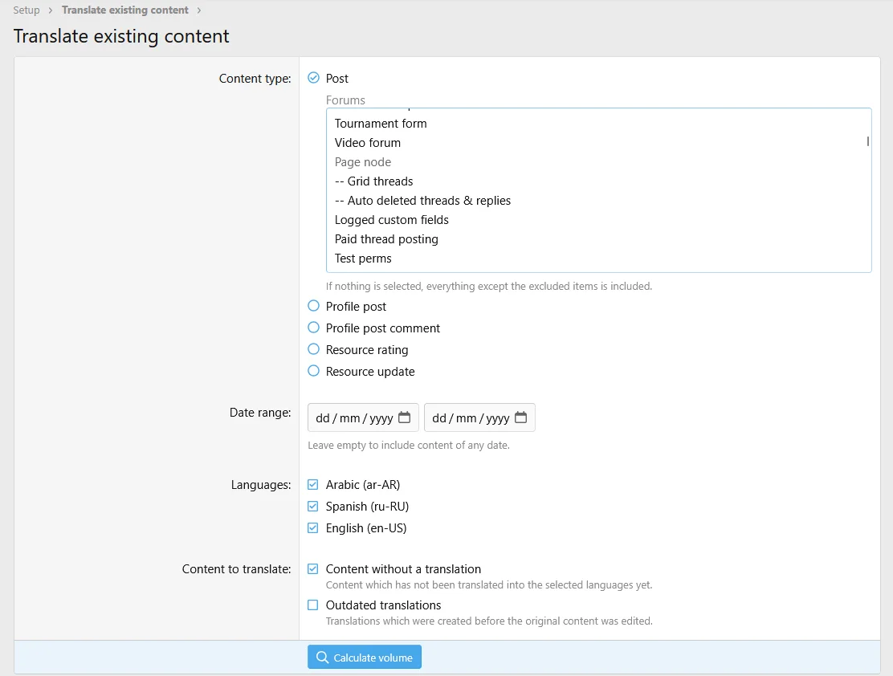Toggle Spanish (ru-RU) language checkbox
893x676 pixels.
pos(312,507)
